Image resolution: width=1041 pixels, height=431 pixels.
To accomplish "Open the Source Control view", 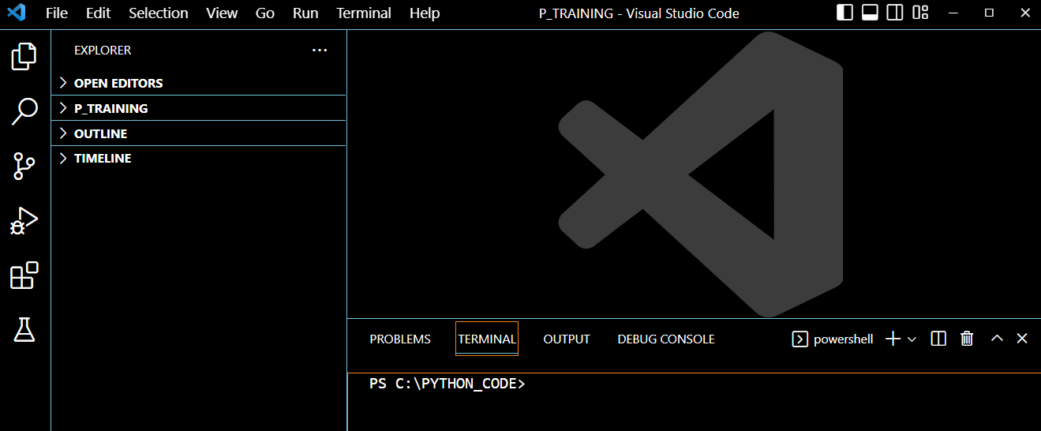I will [24, 166].
